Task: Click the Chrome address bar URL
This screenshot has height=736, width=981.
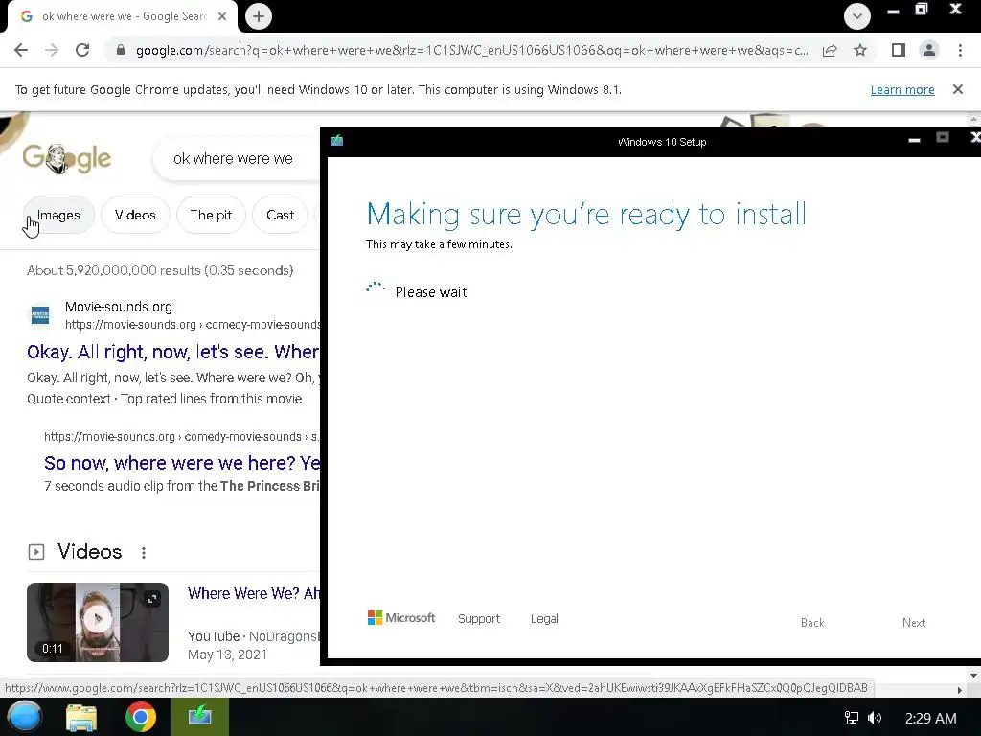Action: [471, 50]
